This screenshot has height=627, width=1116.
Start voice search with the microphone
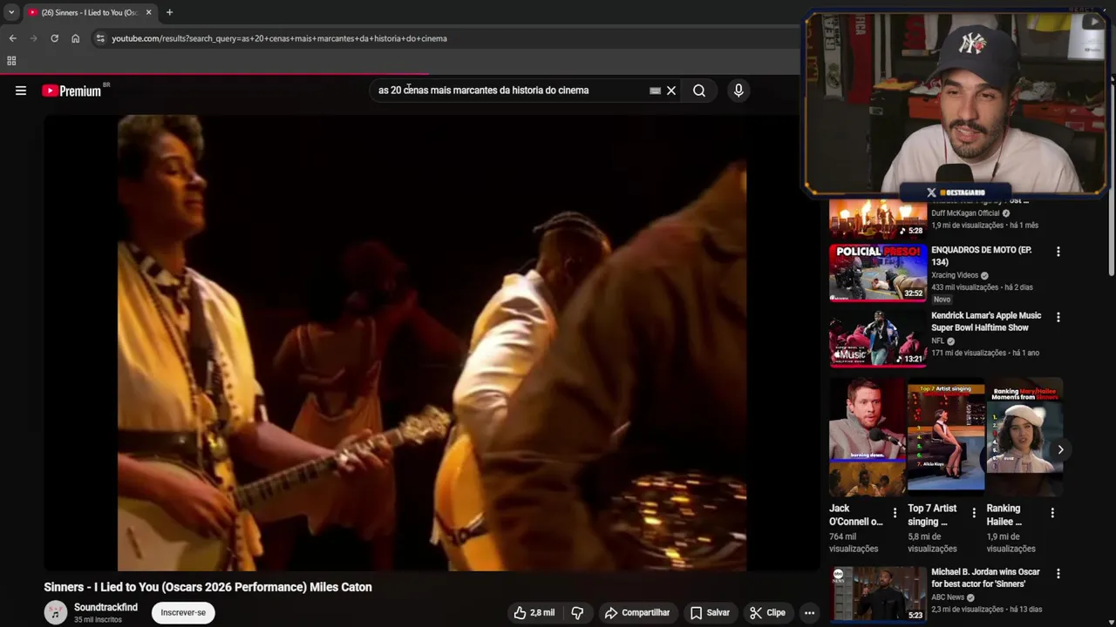738,91
